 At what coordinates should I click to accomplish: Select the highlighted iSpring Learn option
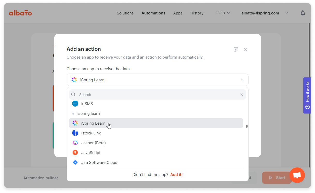pos(156,123)
